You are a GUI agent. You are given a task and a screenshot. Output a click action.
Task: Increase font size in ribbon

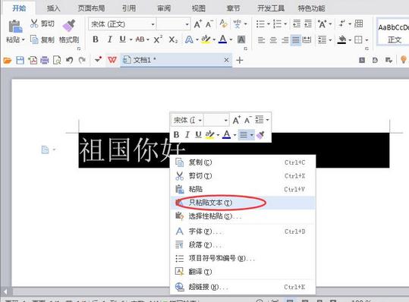pos(198,24)
